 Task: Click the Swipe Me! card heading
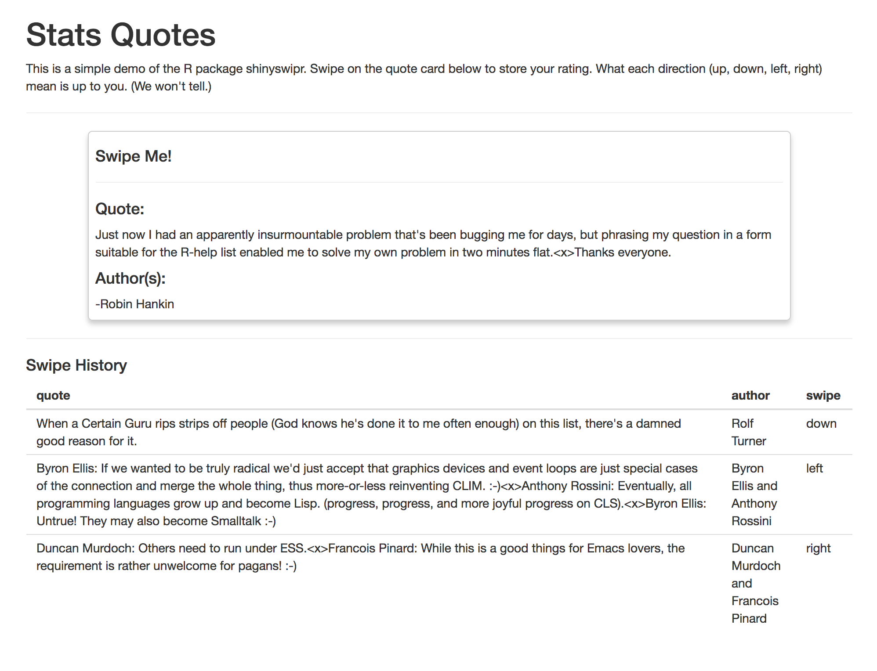pyautogui.click(x=134, y=156)
